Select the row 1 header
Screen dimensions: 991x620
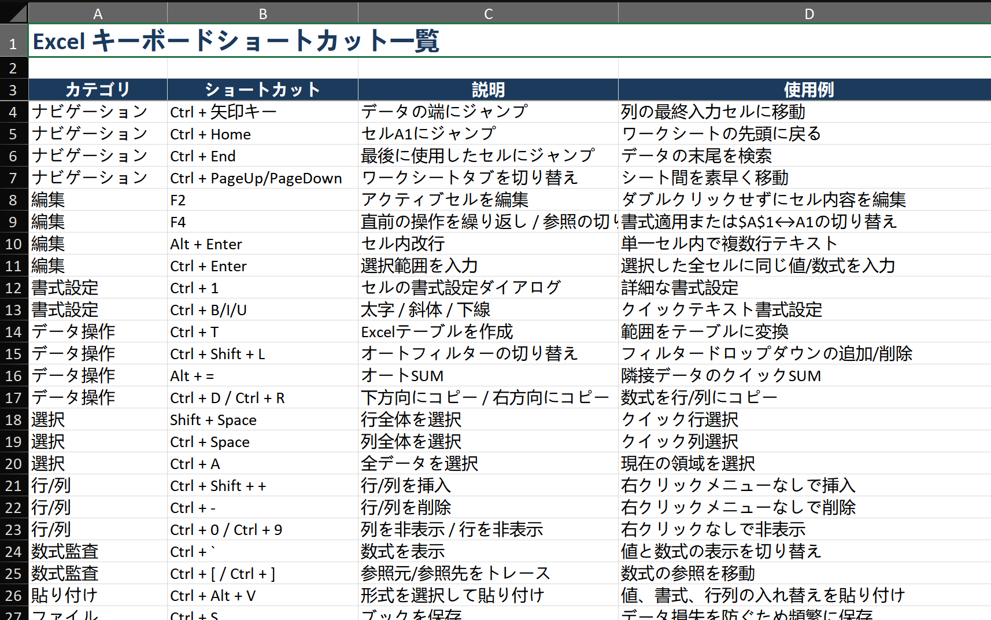(x=14, y=41)
